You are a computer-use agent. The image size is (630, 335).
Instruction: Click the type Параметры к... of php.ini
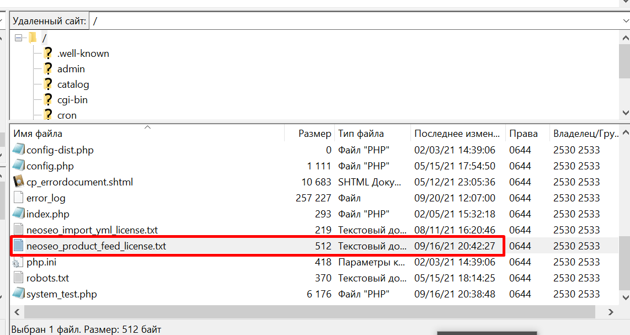(x=372, y=262)
